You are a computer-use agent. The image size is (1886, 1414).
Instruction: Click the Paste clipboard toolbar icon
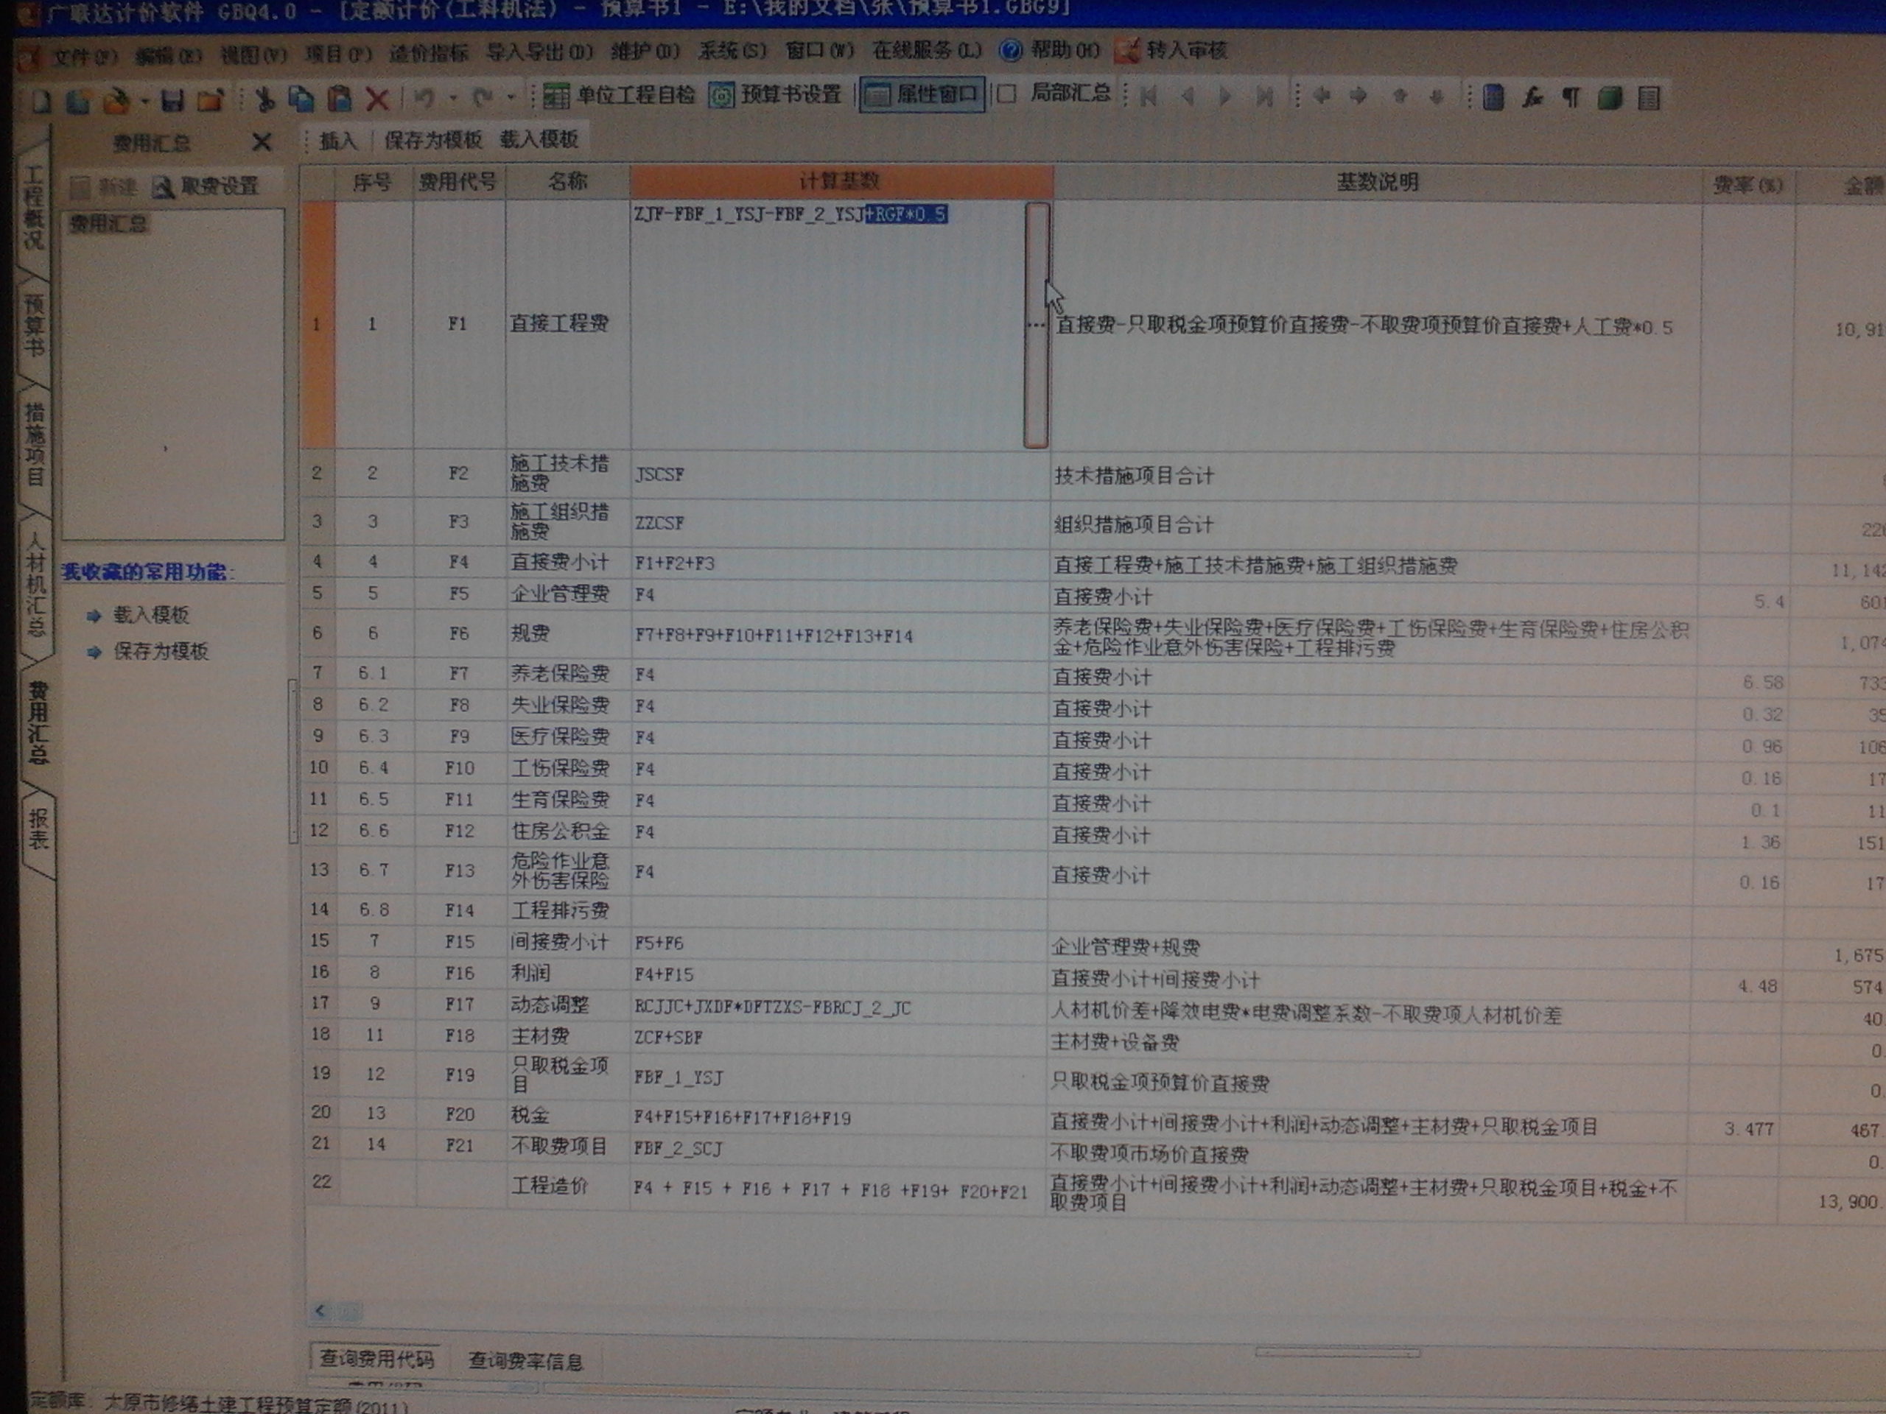coord(340,99)
